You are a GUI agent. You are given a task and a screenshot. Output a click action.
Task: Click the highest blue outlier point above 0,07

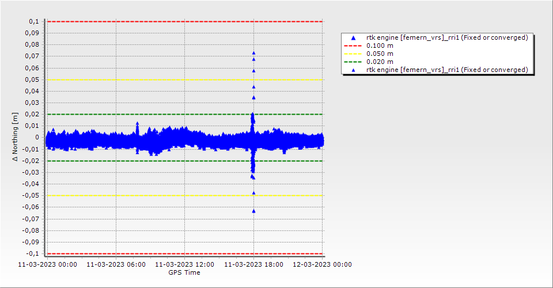tap(253, 53)
